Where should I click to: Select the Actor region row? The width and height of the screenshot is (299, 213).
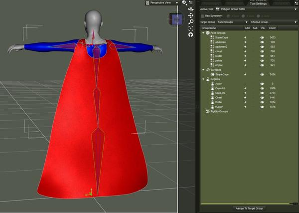[249, 84]
